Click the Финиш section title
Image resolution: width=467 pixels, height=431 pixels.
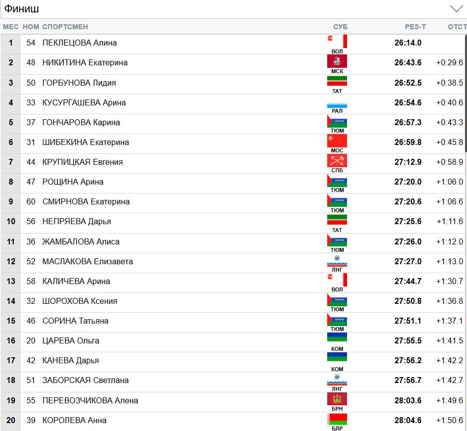click(x=22, y=9)
